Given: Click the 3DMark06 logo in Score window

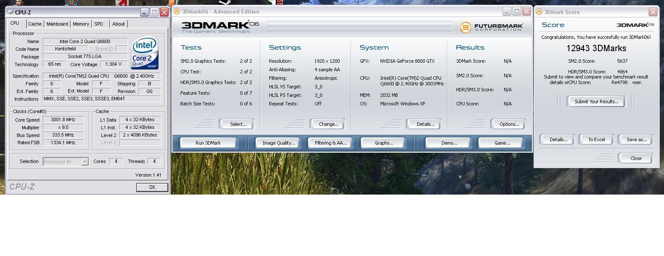Looking at the screenshot, I should tap(635, 25).
